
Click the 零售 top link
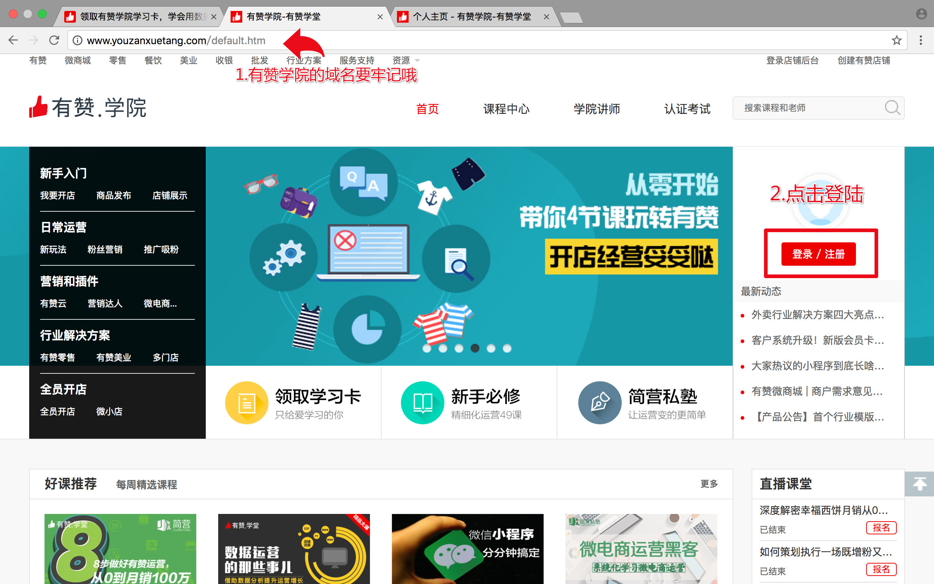coord(117,61)
